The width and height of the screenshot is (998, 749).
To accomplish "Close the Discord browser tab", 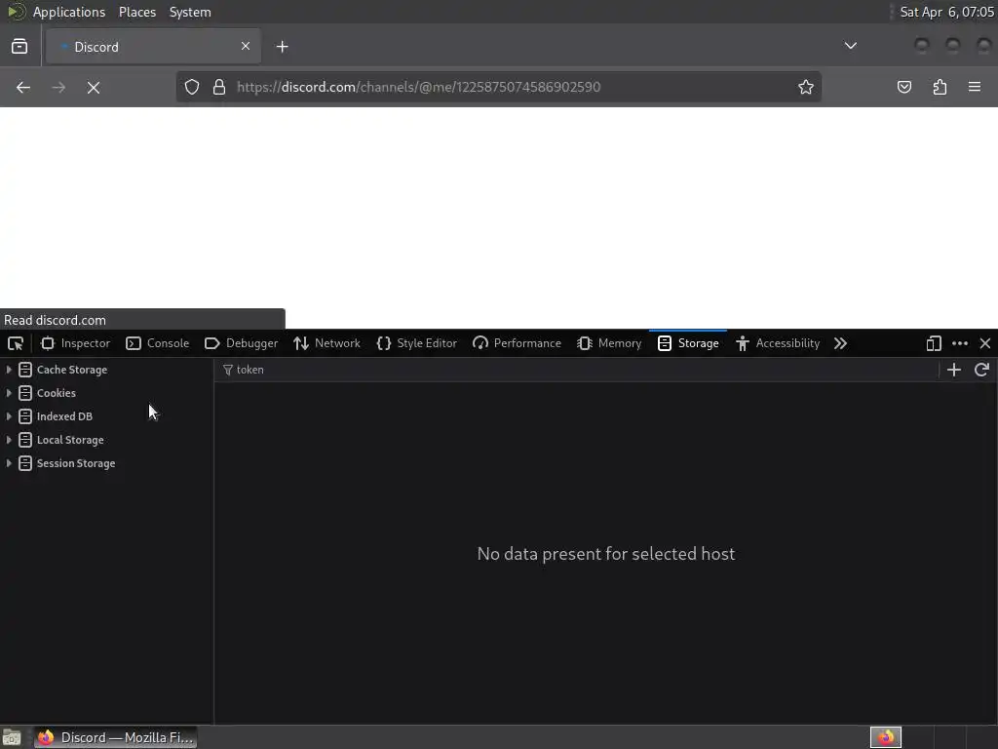I will (x=245, y=46).
